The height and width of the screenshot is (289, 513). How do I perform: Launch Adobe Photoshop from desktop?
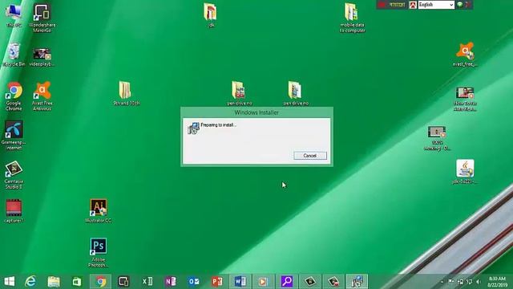click(x=98, y=252)
